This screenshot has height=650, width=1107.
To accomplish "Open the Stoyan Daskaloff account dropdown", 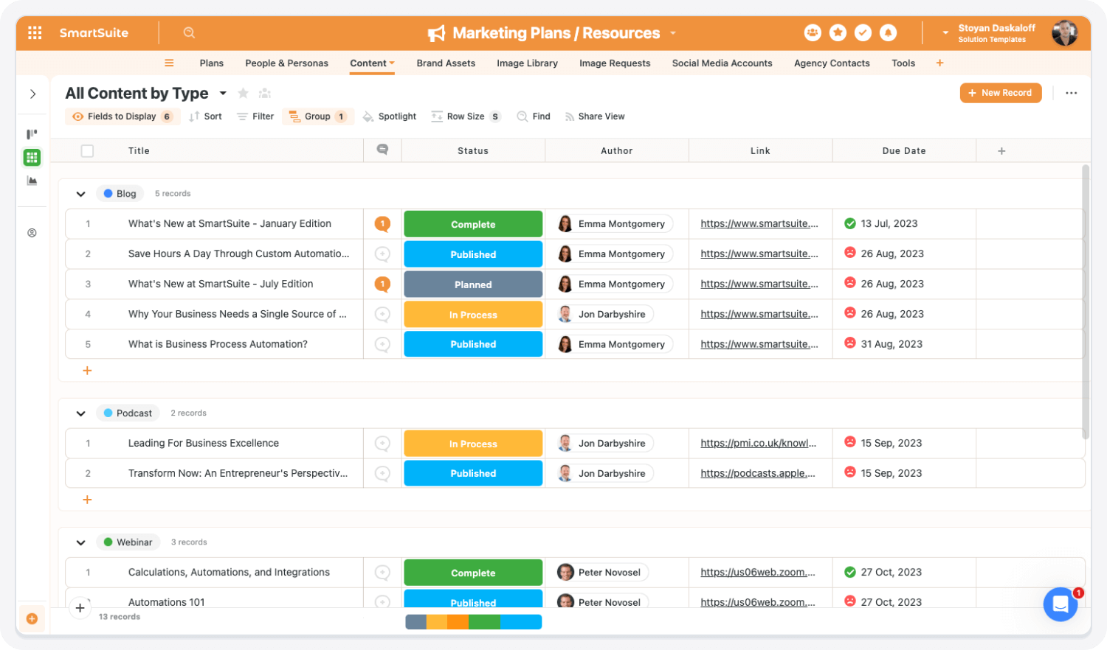I will [x=945, y=32].
